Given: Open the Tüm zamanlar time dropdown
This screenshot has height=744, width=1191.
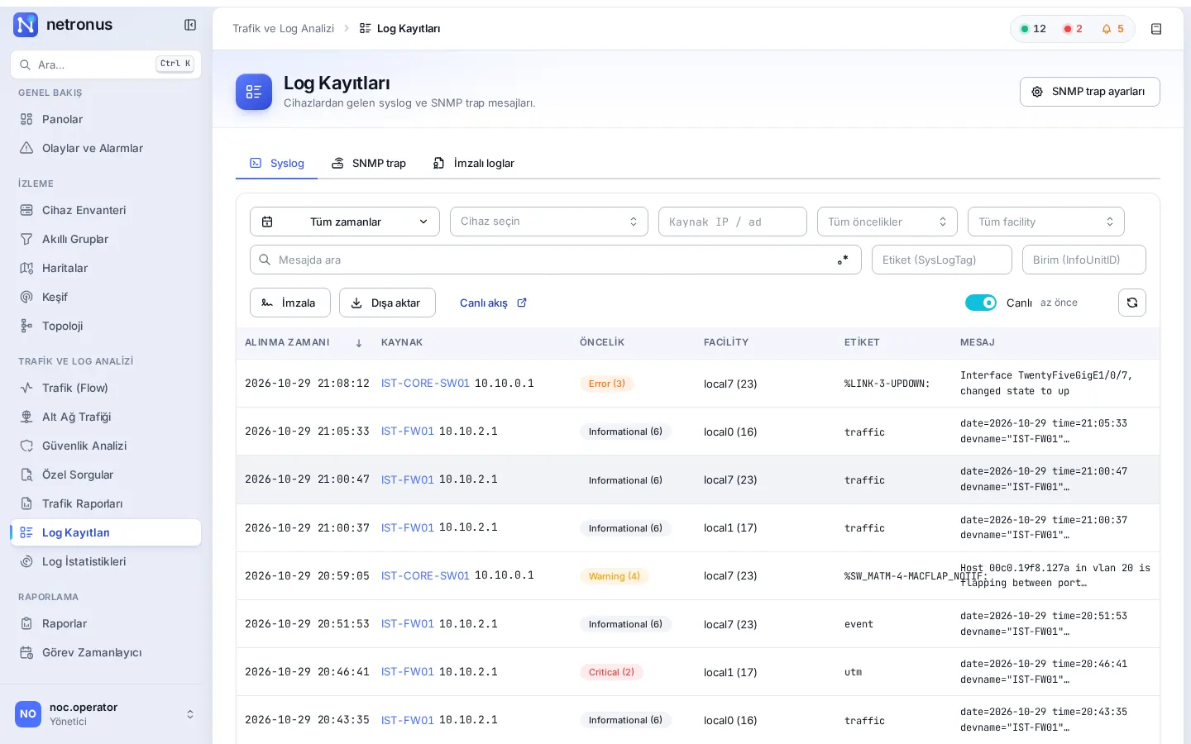Looking at the screenshot, I should [x=345, y=222].
